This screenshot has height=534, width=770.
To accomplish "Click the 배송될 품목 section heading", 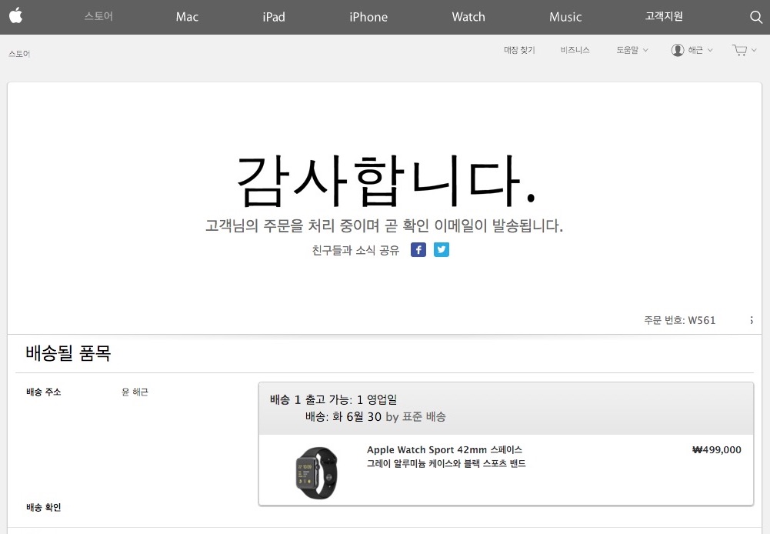I will pos(68,353).
